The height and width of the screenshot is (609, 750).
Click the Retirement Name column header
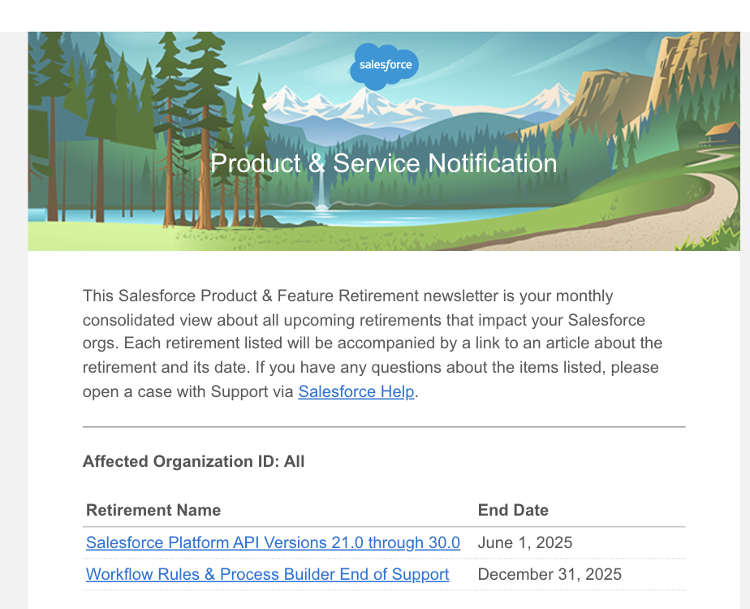click(153, 510)
